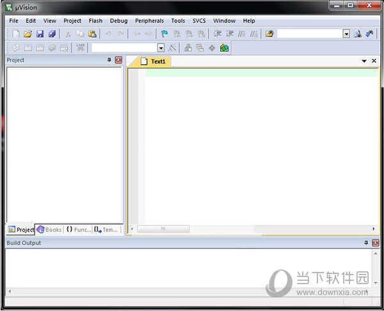384x311 pixels.
Task: Create a new file with toolbar icon
Action: [x=16, y=34]
